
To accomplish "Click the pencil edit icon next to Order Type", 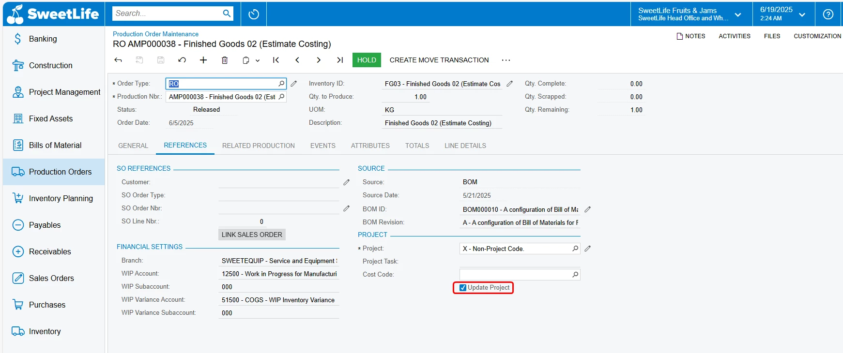I will tap(293, 84).
